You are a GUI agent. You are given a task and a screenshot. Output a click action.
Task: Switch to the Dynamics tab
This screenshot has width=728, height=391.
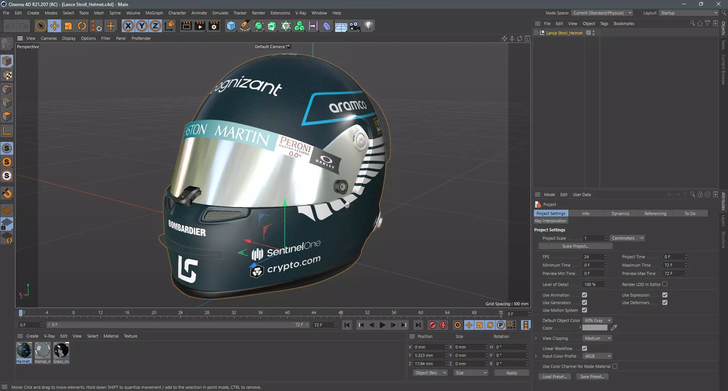click(x=620, y=214)
